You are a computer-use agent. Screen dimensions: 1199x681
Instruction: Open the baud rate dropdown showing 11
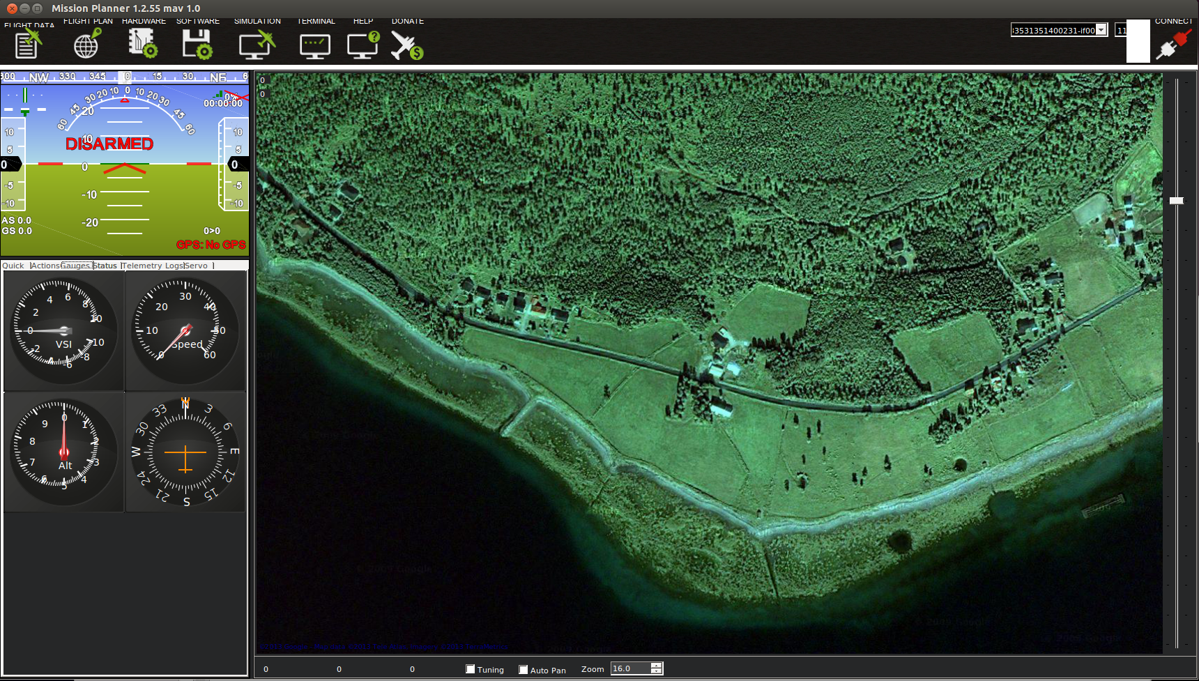1122,30
